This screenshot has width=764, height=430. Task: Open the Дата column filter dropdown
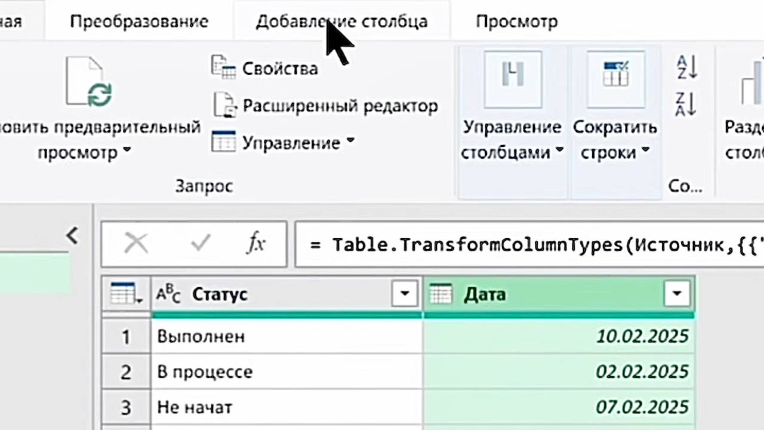coord(677,294)
